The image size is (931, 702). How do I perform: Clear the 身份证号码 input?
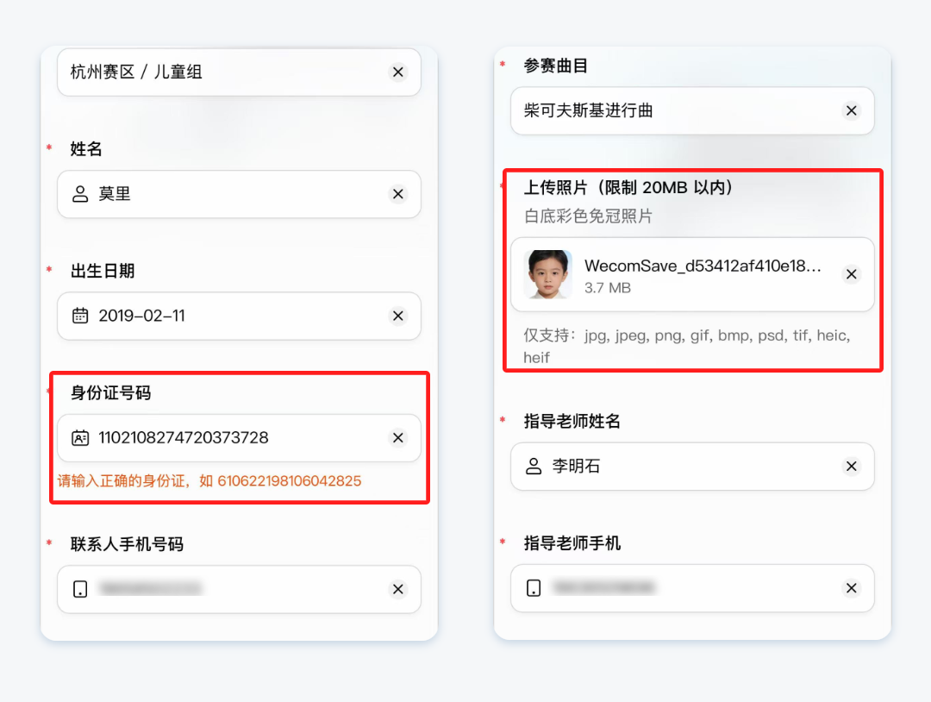tap(398, 438)
